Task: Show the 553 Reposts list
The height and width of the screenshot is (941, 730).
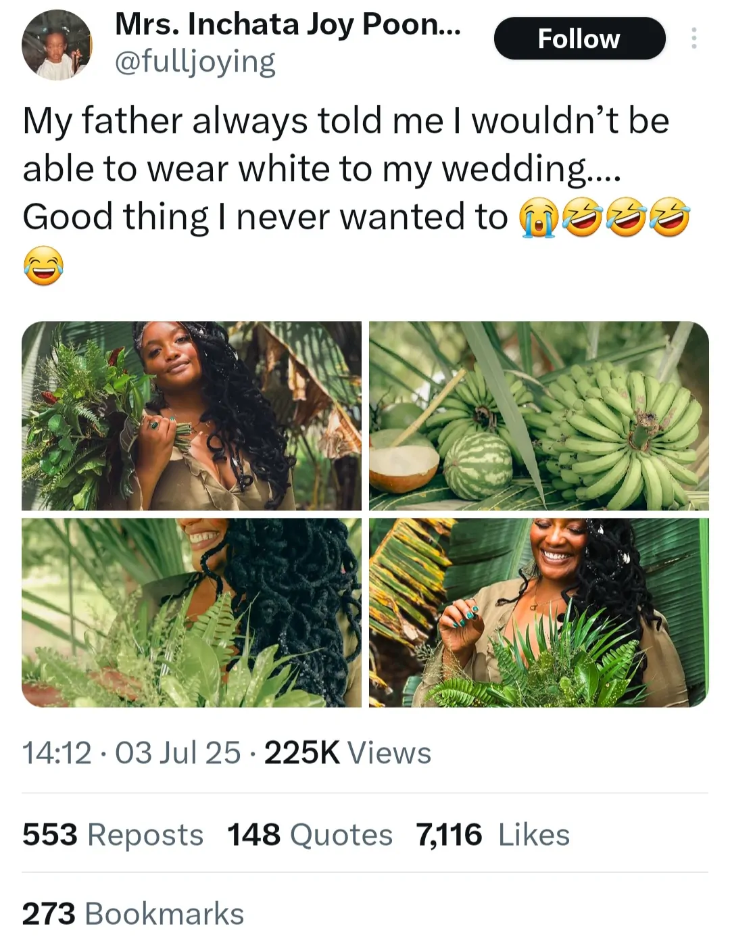Action: tap(113, 835)
